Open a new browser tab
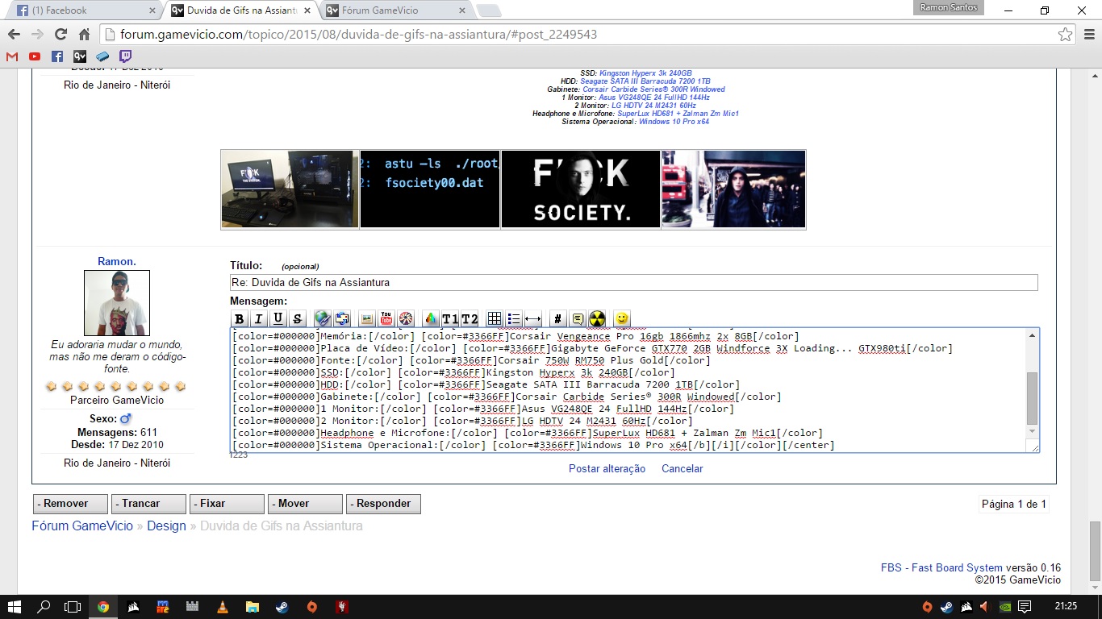Viewport: 1102px width, 619px height. [x=489, y=10]
